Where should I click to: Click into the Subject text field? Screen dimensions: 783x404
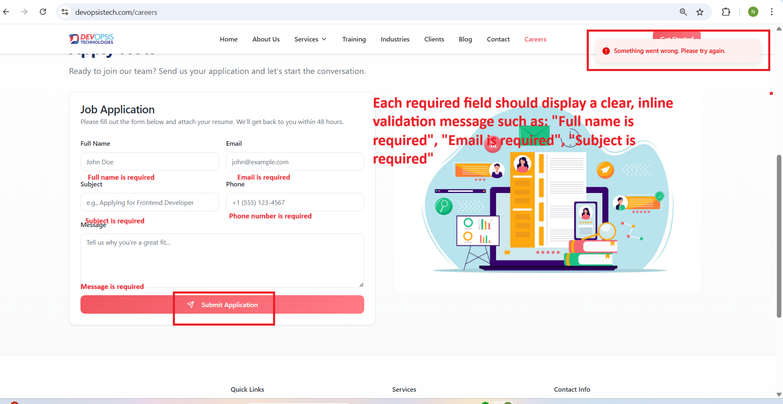[x=149, y=202]
